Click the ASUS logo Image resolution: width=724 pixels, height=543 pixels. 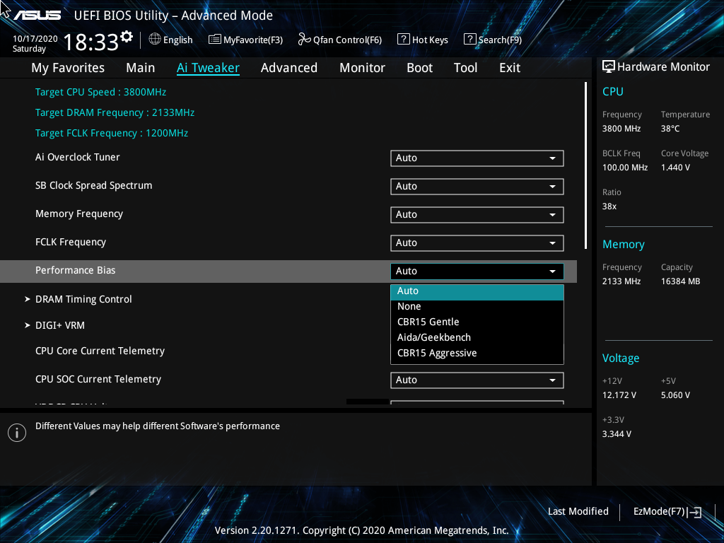click(37, 16)
